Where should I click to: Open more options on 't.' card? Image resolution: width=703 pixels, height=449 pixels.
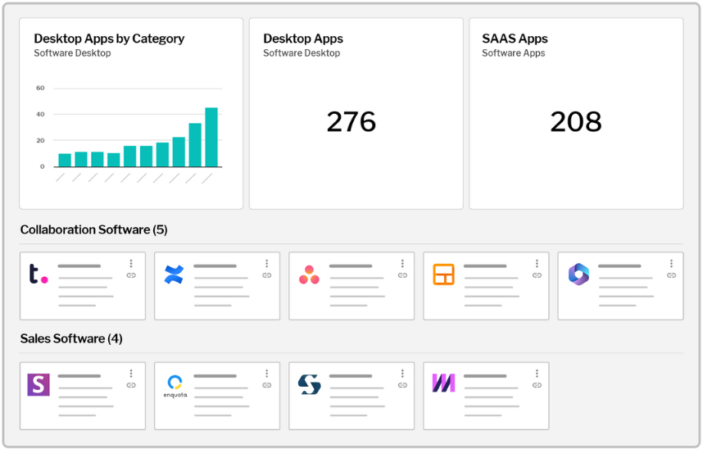[x=131, y=263]
